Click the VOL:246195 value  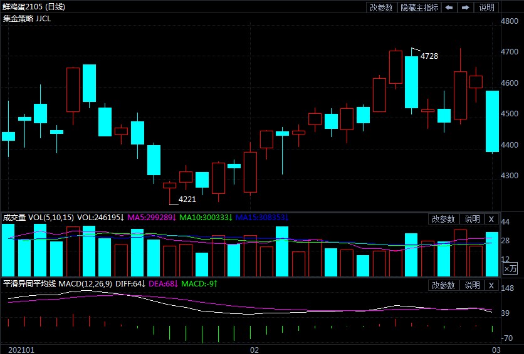click(x=100, y=218)
